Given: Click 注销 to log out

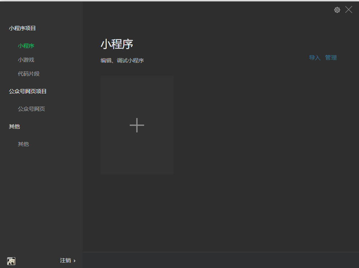Looking at the screenshot, I should (65, 260).
